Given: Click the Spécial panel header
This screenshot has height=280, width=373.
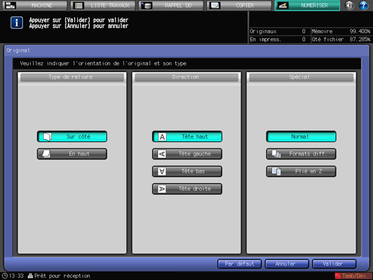Looking at the screenshot, I should click(x=301, y=77).
